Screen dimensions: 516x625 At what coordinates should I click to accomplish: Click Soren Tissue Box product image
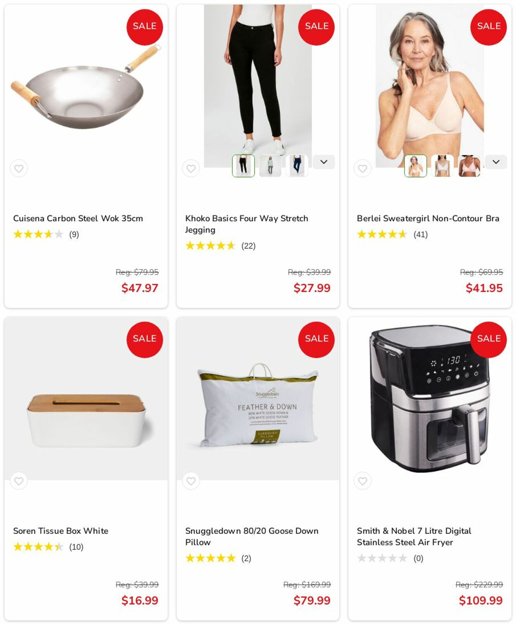tap(86, 420)
